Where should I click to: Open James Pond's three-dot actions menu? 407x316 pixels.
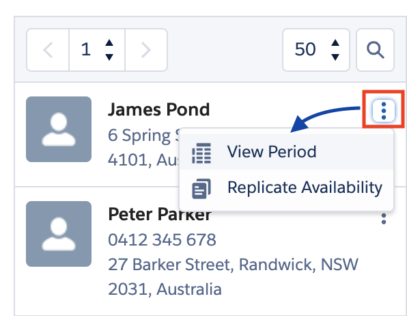(x=384, y=111)
